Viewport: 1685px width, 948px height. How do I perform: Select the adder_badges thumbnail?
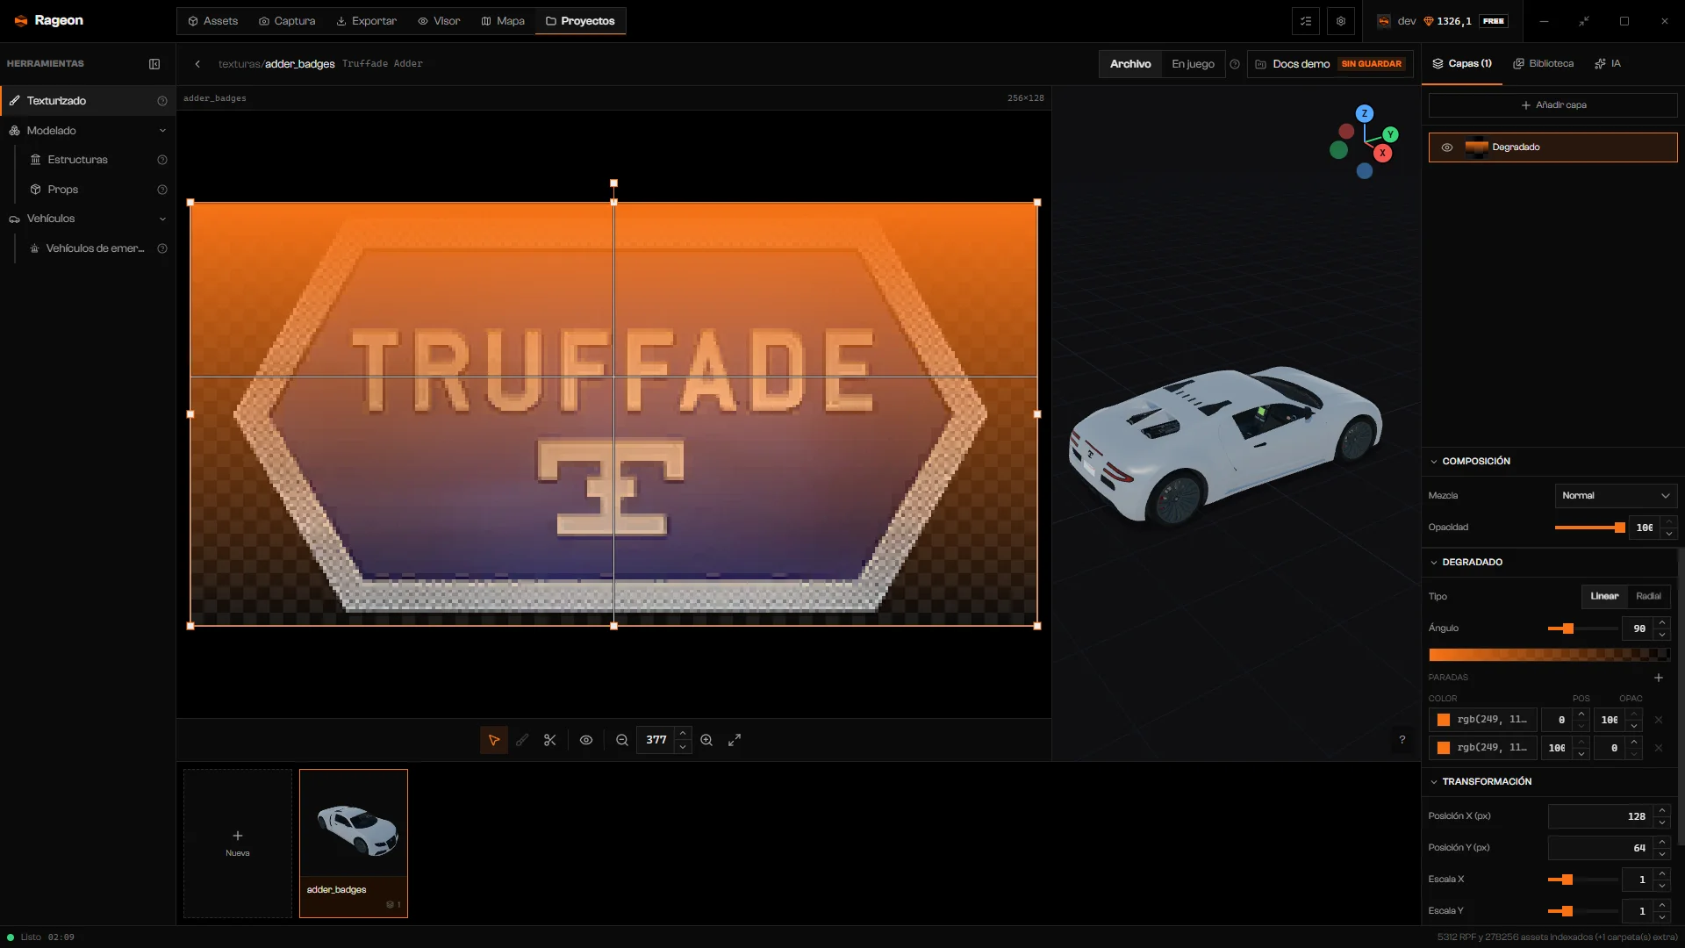(354, 844)
